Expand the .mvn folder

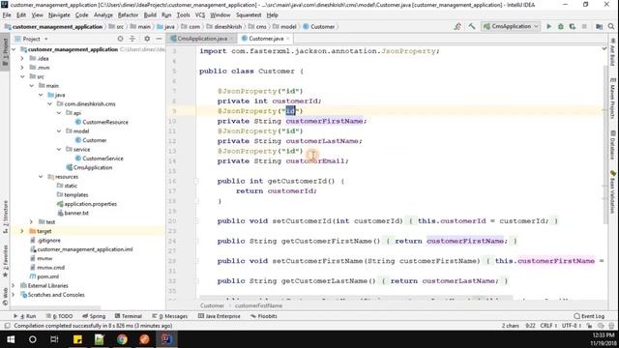tap(22, 68)
